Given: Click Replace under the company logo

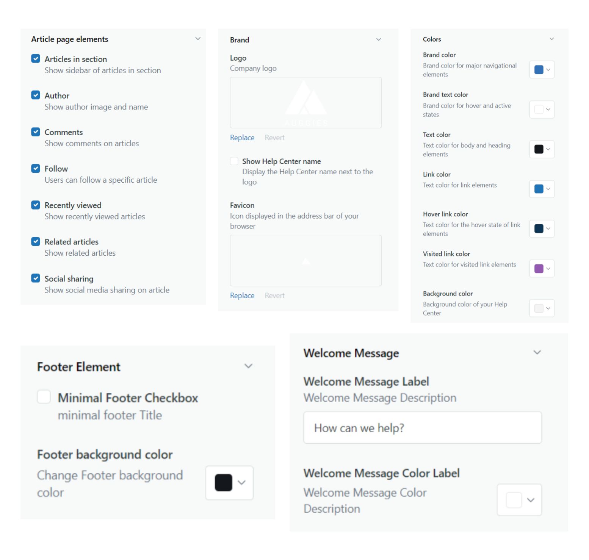Looking at the screenshot, I should [x=242, y=138].
